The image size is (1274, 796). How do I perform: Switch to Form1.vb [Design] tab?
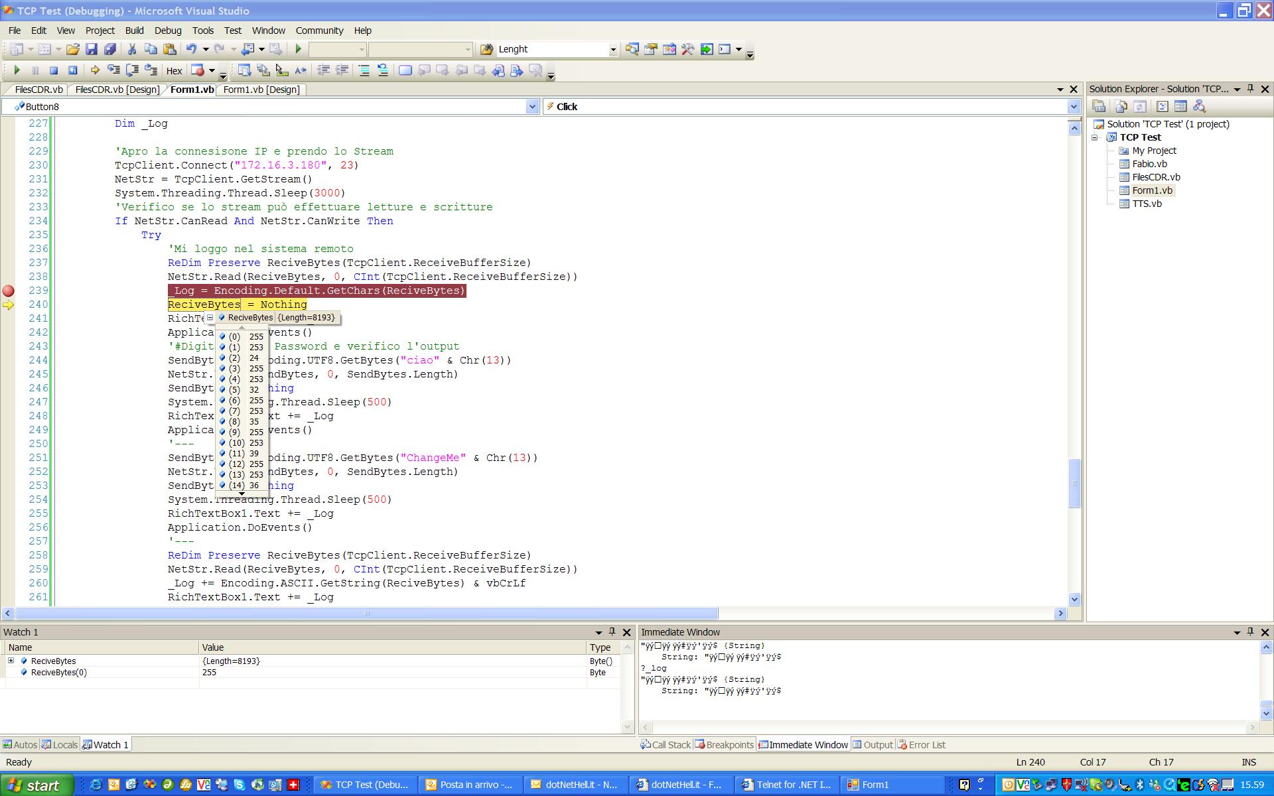[x=261, y=90]
